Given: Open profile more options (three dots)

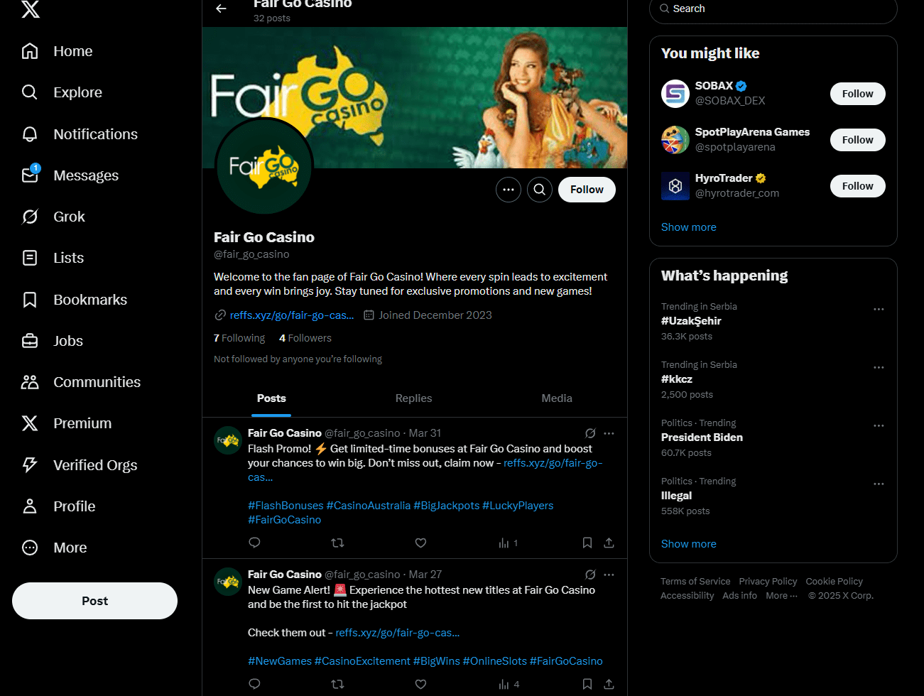Looking at the screenshot, I should pyautogui.click(x=509, y=190).
